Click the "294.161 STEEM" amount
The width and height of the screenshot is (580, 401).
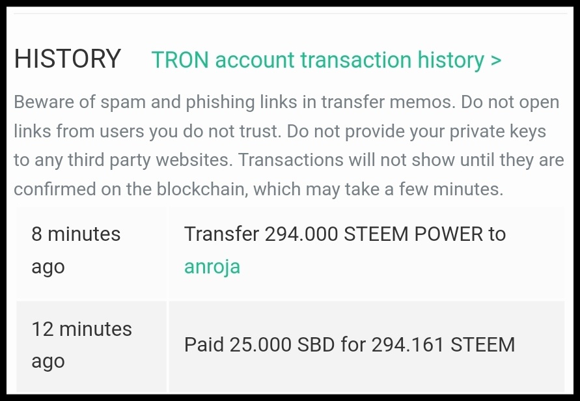[x=443, y=344]
